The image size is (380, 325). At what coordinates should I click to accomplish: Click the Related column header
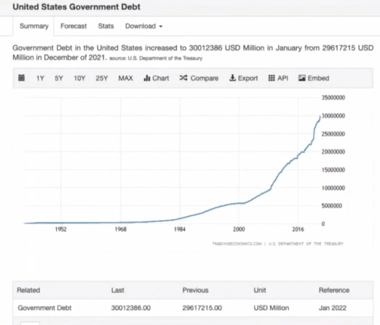[x=28, y=290]
